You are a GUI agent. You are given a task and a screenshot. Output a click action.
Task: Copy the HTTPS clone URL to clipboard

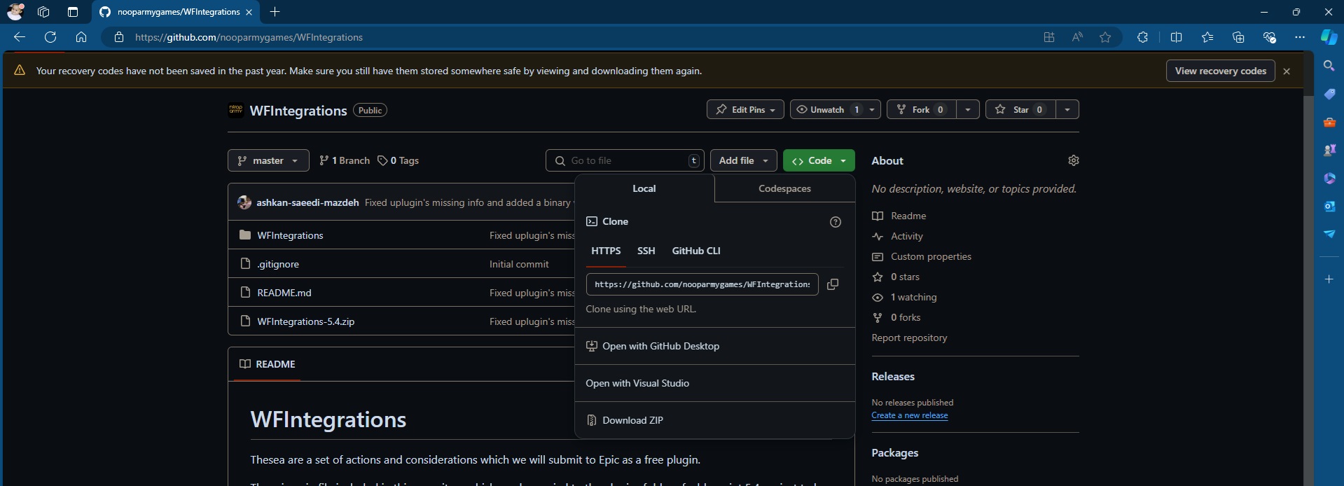point(833,284)
